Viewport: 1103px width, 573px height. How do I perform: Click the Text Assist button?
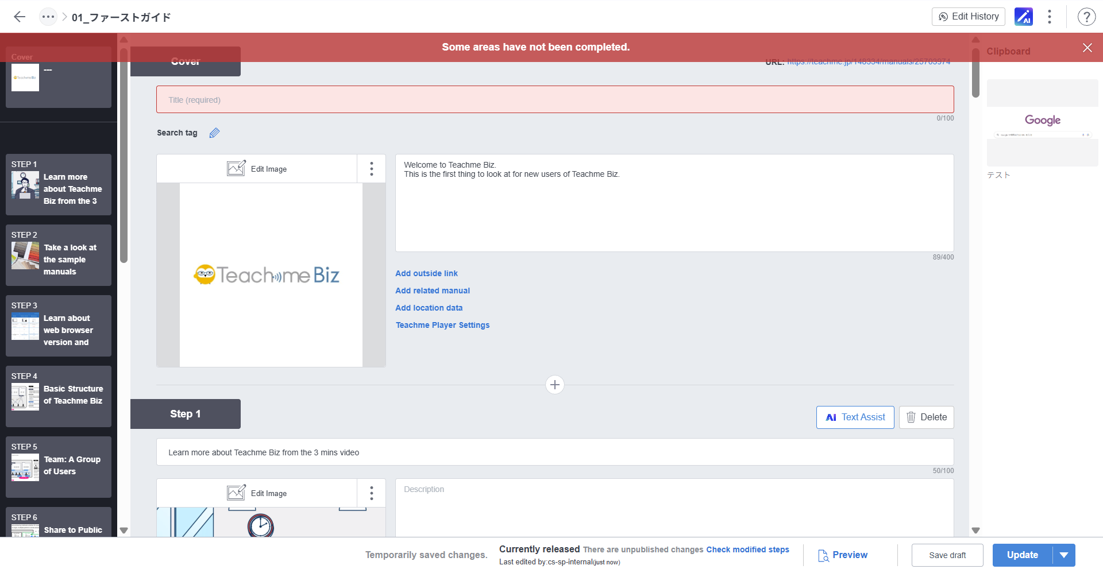coord(855,417)
